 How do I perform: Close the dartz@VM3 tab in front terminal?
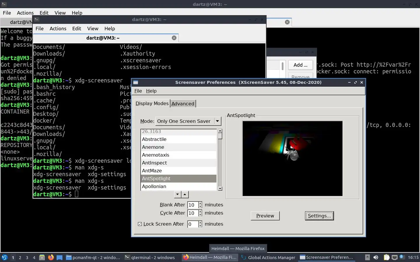click(x=174, y=38)
